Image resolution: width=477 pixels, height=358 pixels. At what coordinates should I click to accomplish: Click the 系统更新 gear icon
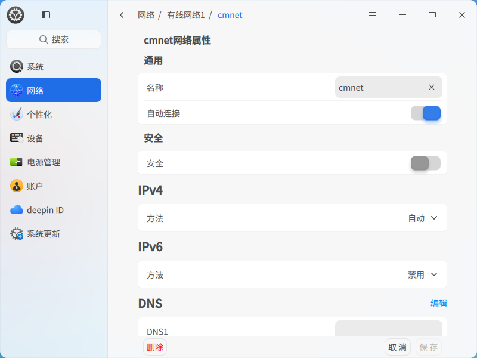point(17,234)
